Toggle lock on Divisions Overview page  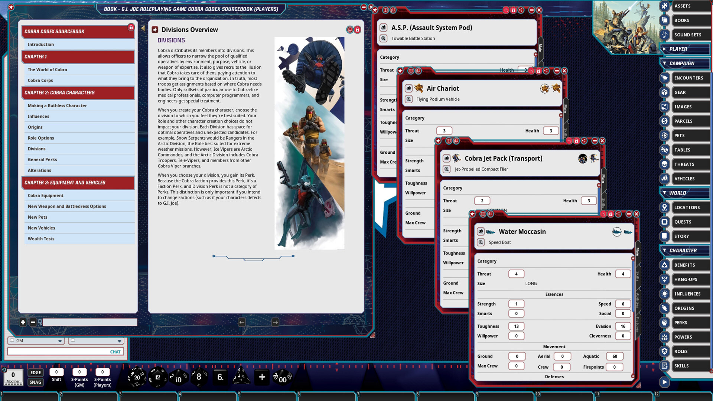tap(357, 30)
